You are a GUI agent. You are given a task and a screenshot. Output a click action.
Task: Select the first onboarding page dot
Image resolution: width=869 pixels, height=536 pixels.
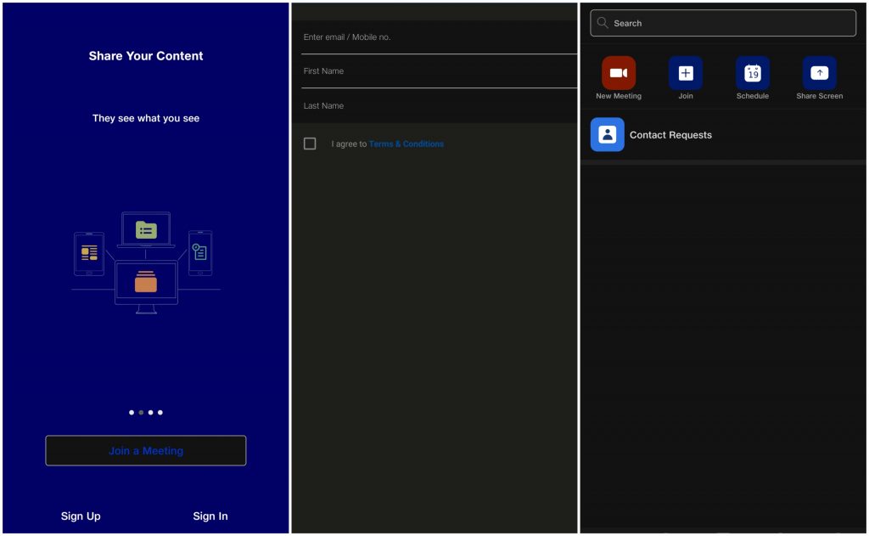tap(132, 412)
